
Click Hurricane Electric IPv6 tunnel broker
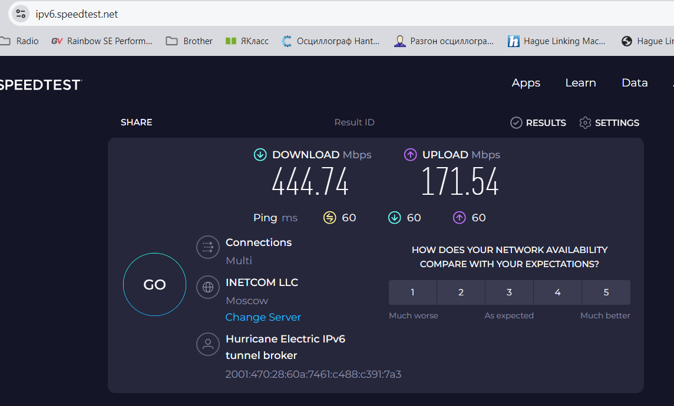point(285,347)
